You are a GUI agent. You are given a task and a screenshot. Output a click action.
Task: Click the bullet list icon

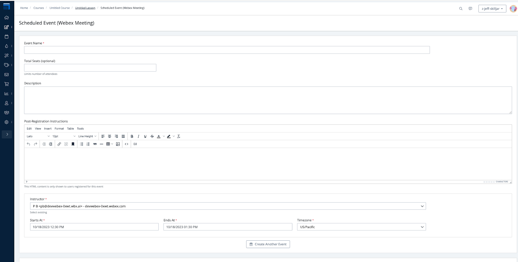tap(82, 144)
